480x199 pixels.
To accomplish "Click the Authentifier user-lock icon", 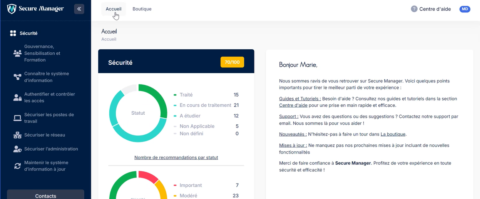I will click(x=17, y=97).
